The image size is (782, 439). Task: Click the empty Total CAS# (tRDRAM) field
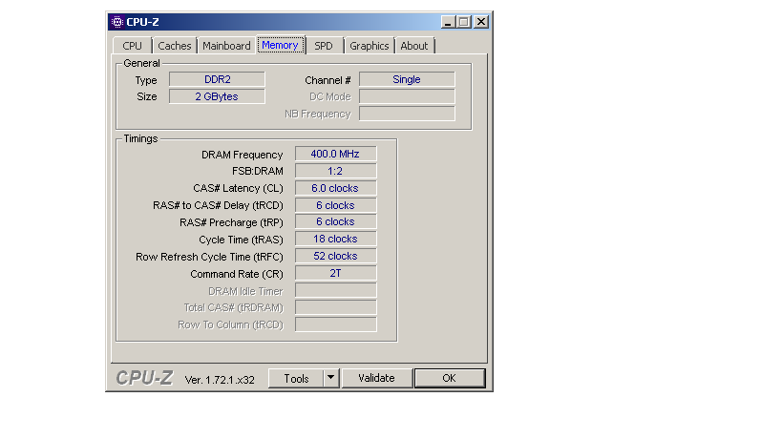click(336, 307)
